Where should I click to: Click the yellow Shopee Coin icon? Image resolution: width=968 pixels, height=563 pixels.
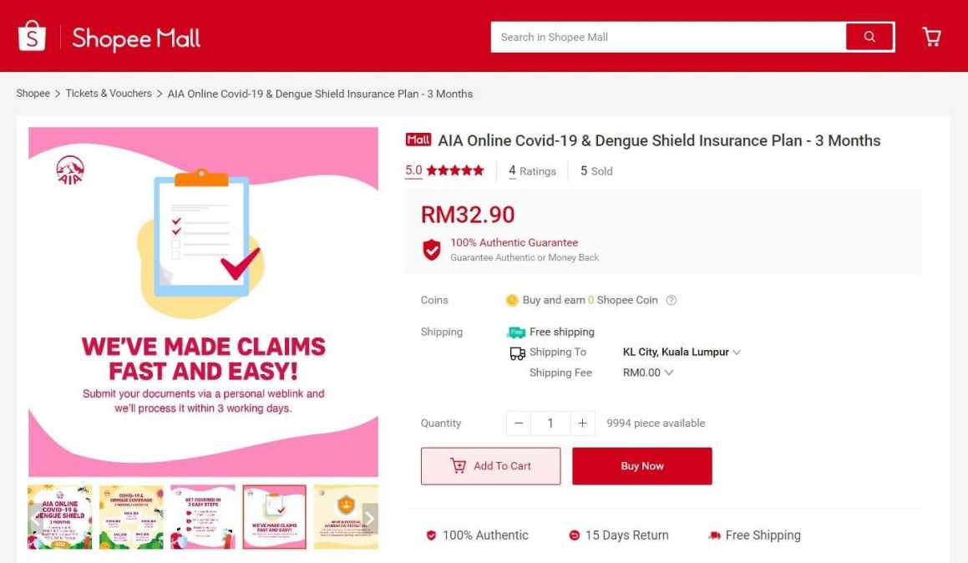coord(512,300)
